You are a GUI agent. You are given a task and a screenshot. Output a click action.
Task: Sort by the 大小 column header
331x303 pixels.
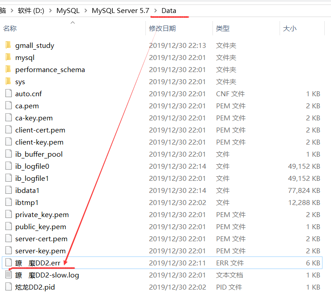point(289,28)
